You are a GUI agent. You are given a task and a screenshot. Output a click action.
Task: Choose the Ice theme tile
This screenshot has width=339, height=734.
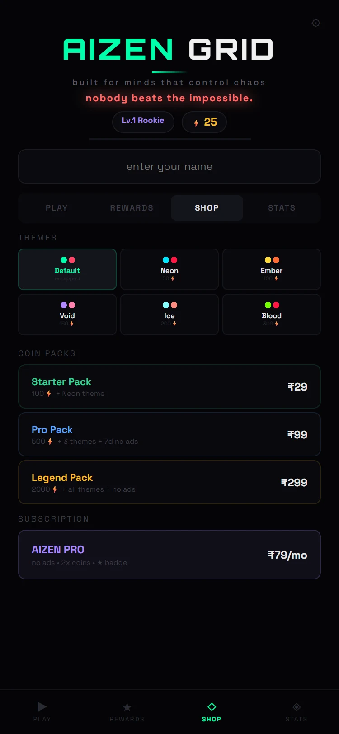point(169,315)
